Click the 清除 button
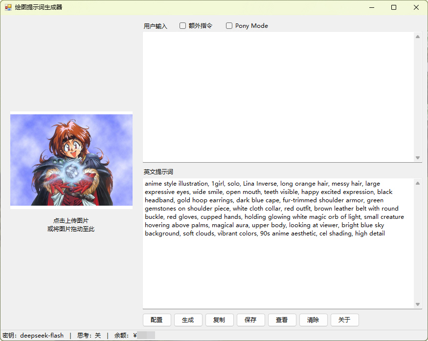The width and height of the screenshot is (428, 341). [313, 320]
